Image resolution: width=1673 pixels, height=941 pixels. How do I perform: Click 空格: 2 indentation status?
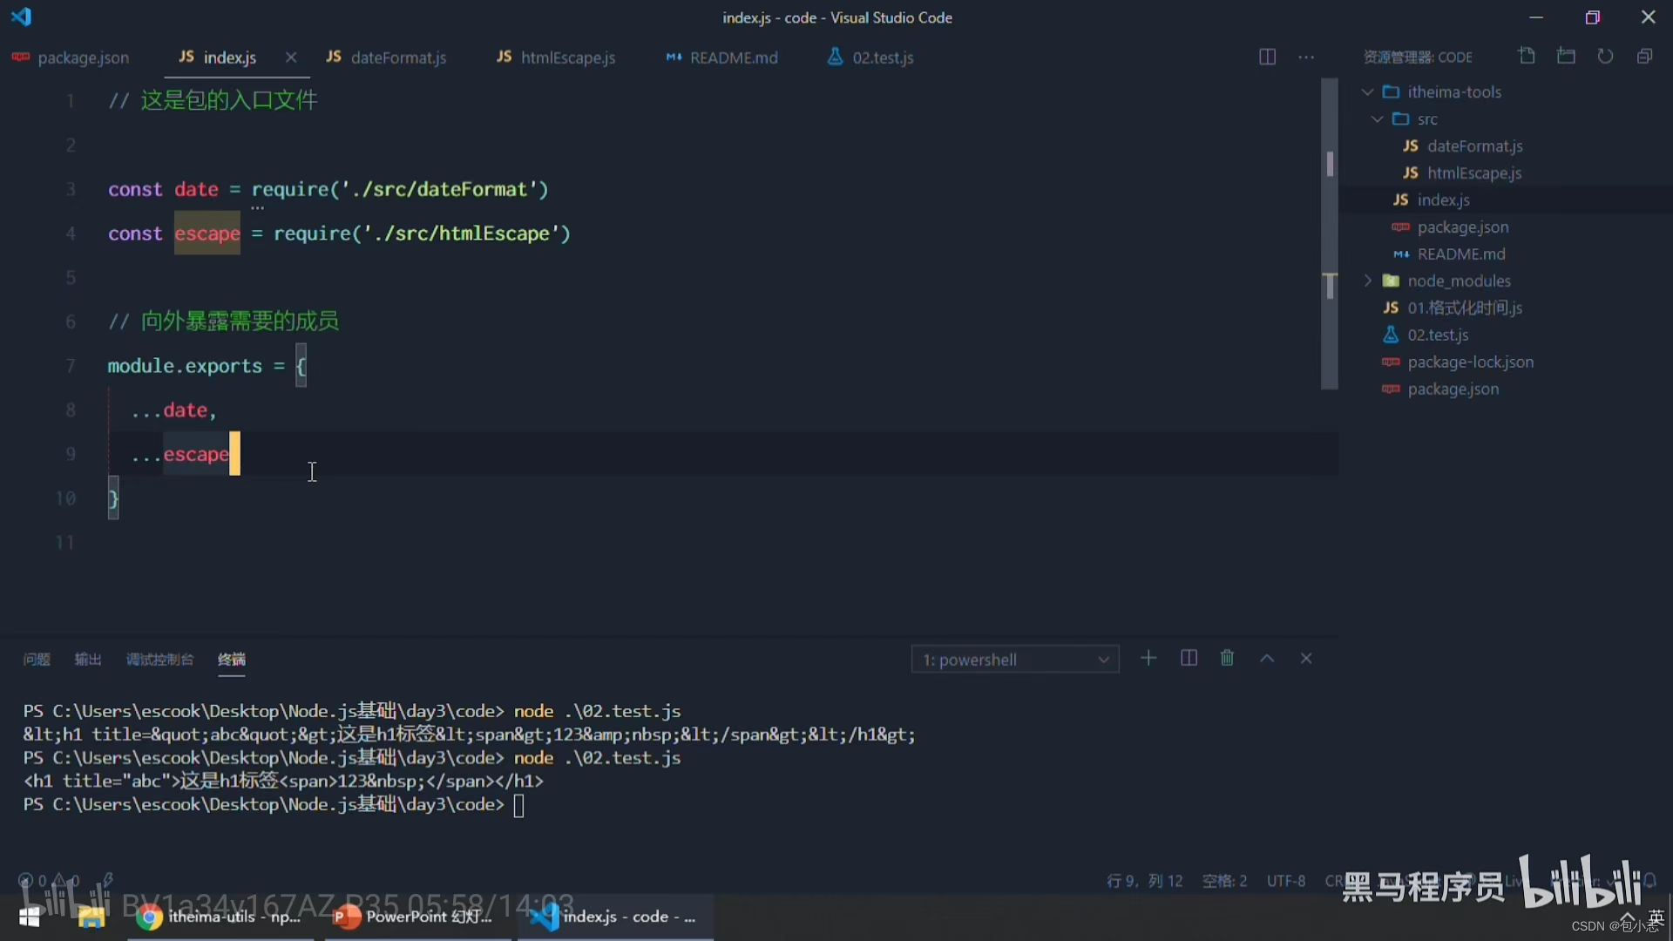(1224, 881)
